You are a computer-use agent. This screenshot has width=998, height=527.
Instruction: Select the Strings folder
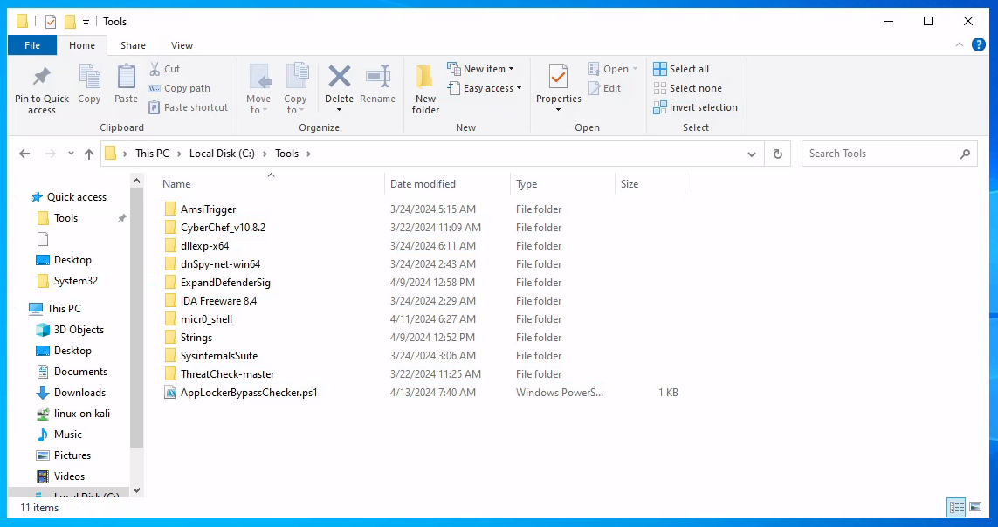click(x=196, y=339)
